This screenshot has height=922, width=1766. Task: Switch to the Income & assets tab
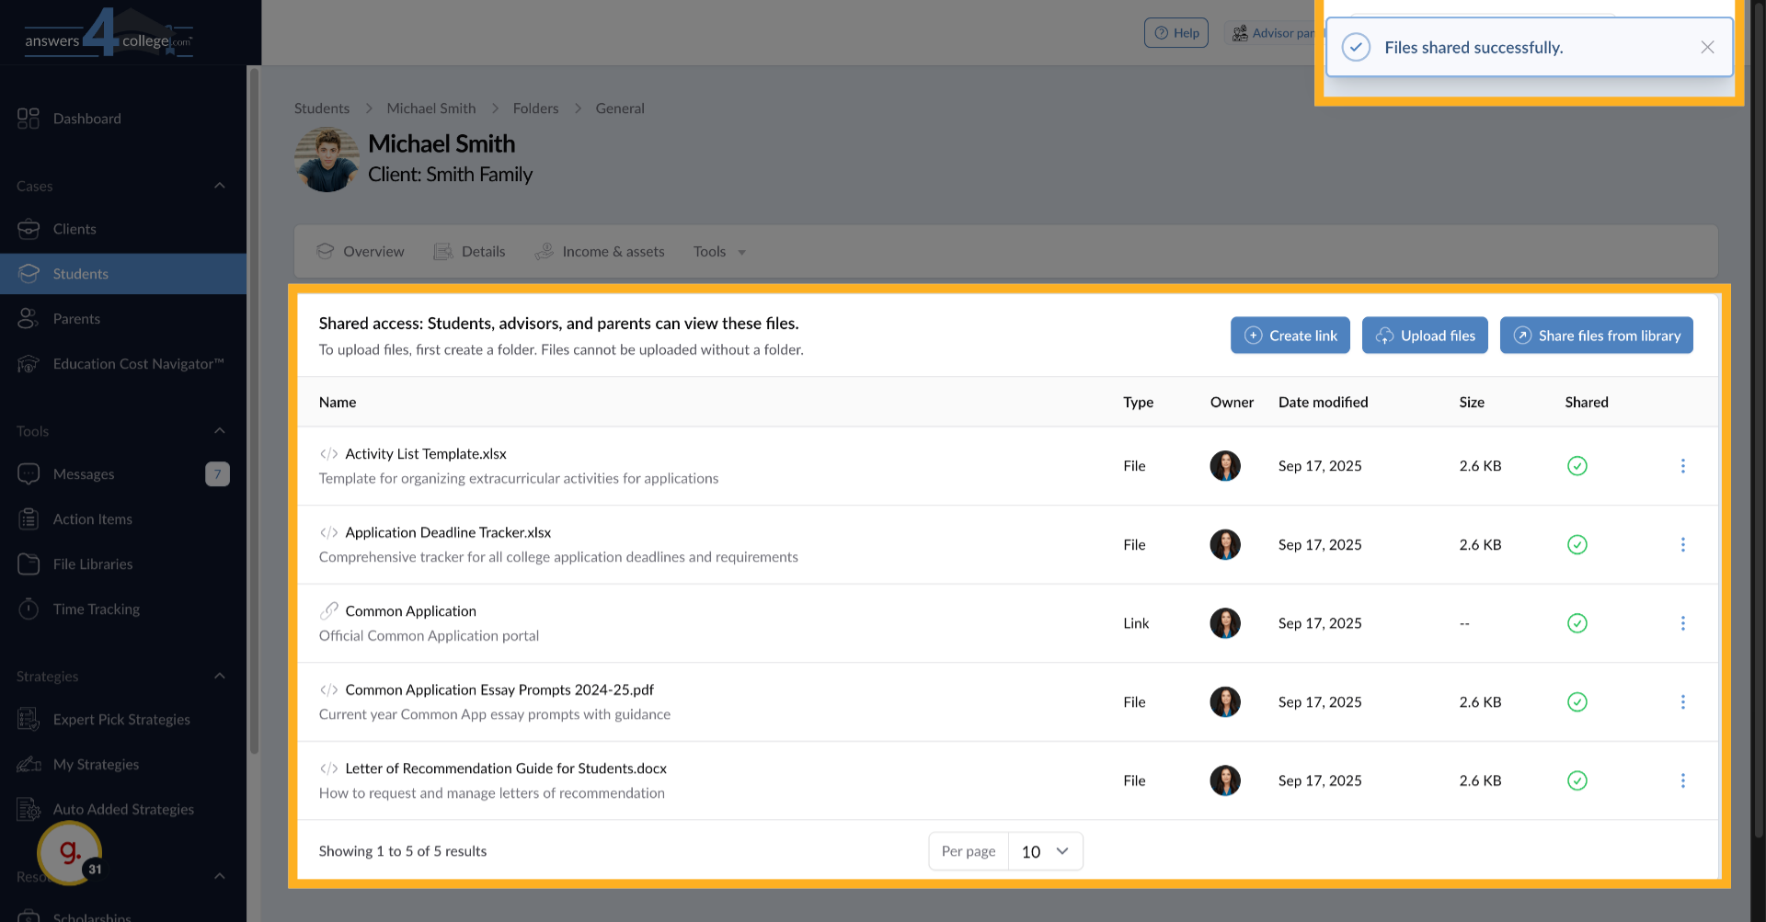click(613, 251)
